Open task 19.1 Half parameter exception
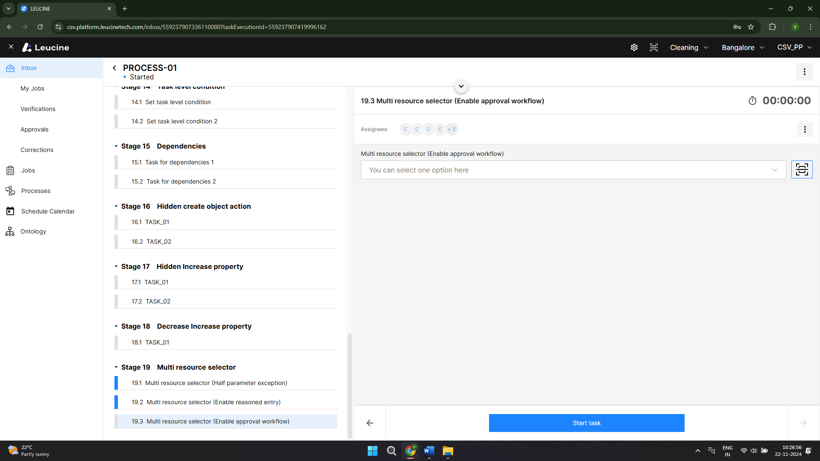 tap(209, 383)
